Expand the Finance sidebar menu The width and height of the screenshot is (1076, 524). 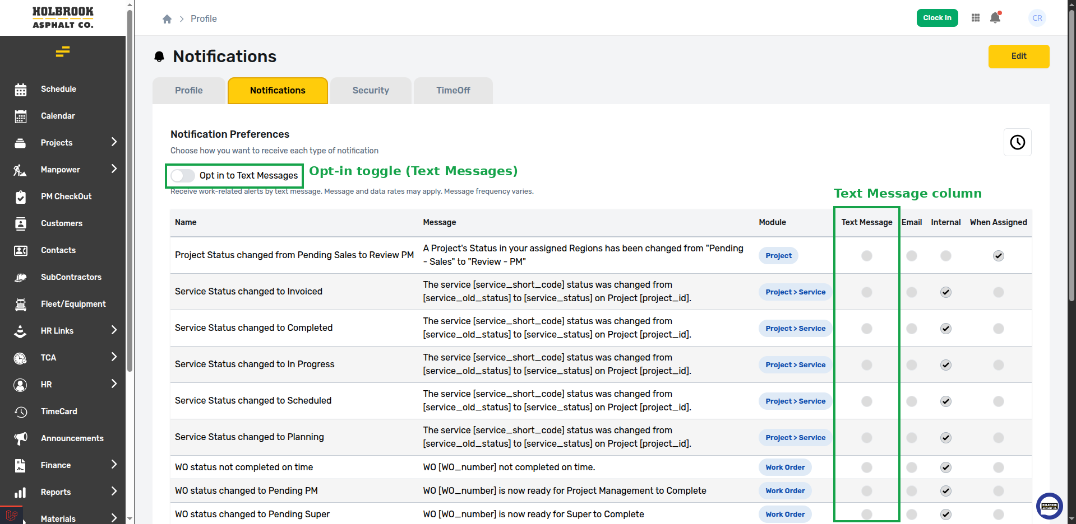coord(114,465)
